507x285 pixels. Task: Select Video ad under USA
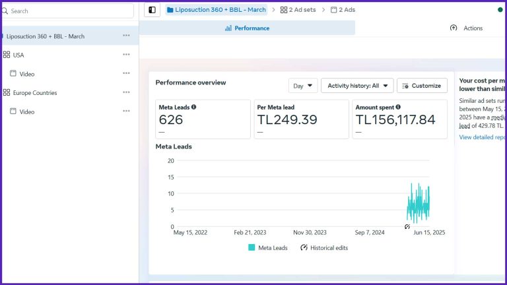click(70, 74)
